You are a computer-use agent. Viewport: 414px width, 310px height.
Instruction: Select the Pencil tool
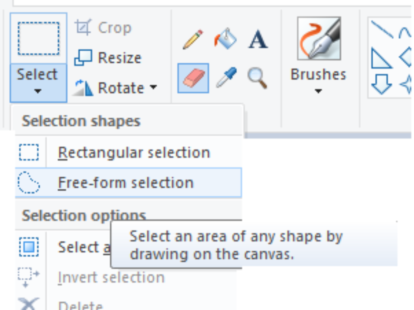point(193,40)
